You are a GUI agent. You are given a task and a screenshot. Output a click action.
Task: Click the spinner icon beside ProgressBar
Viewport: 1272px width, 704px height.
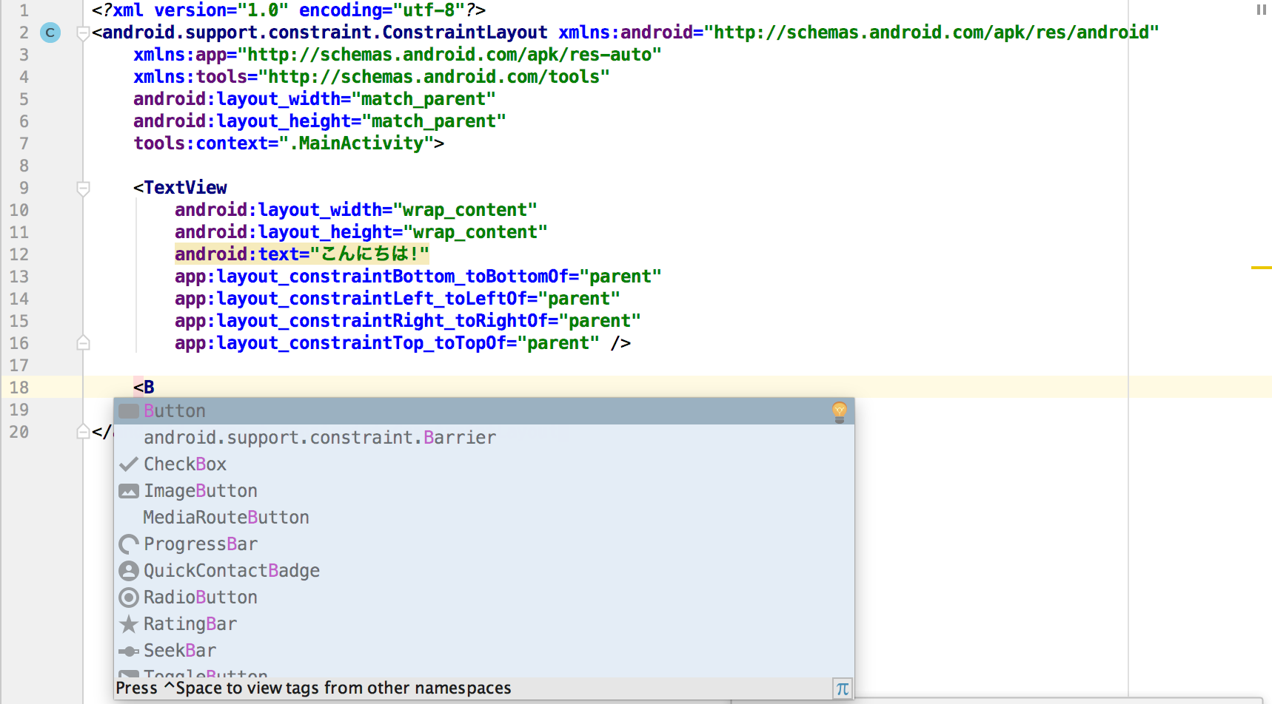point(128,544)
